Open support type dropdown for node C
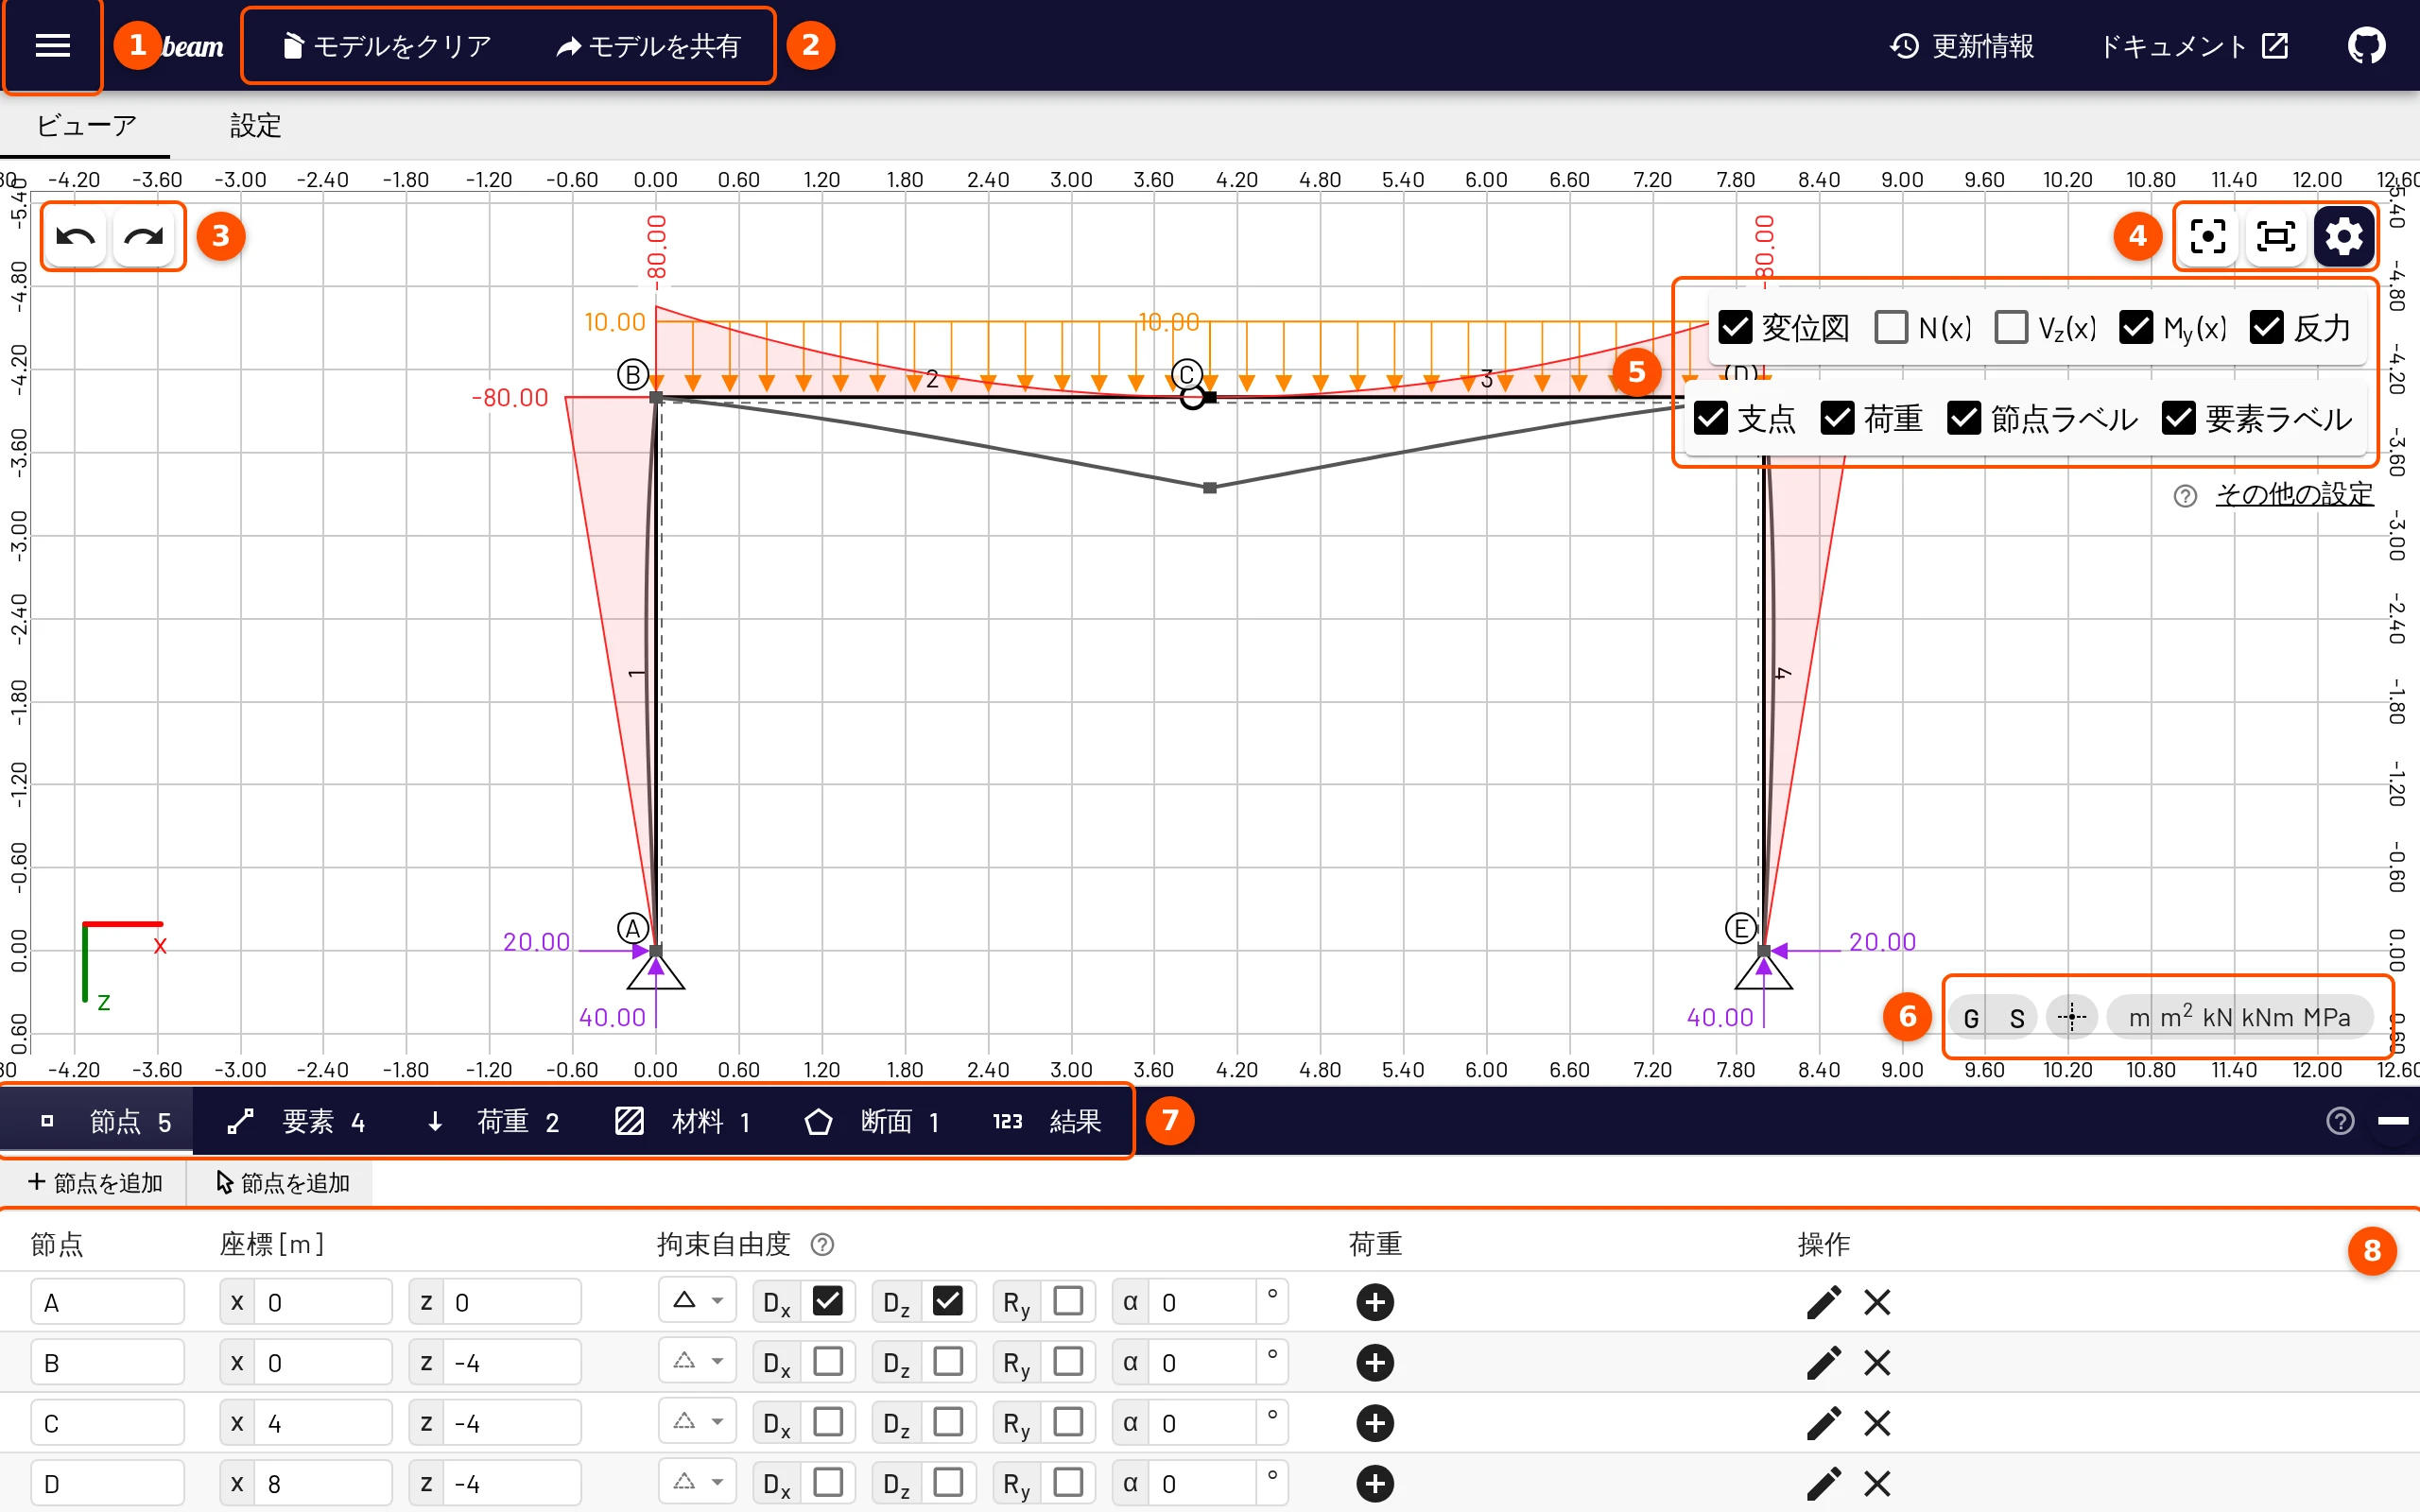The image size is (2420, 1512). (x=697, y=1421)
